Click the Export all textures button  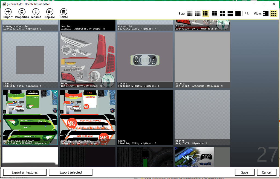pyautogui.click(x=24, y=172)
